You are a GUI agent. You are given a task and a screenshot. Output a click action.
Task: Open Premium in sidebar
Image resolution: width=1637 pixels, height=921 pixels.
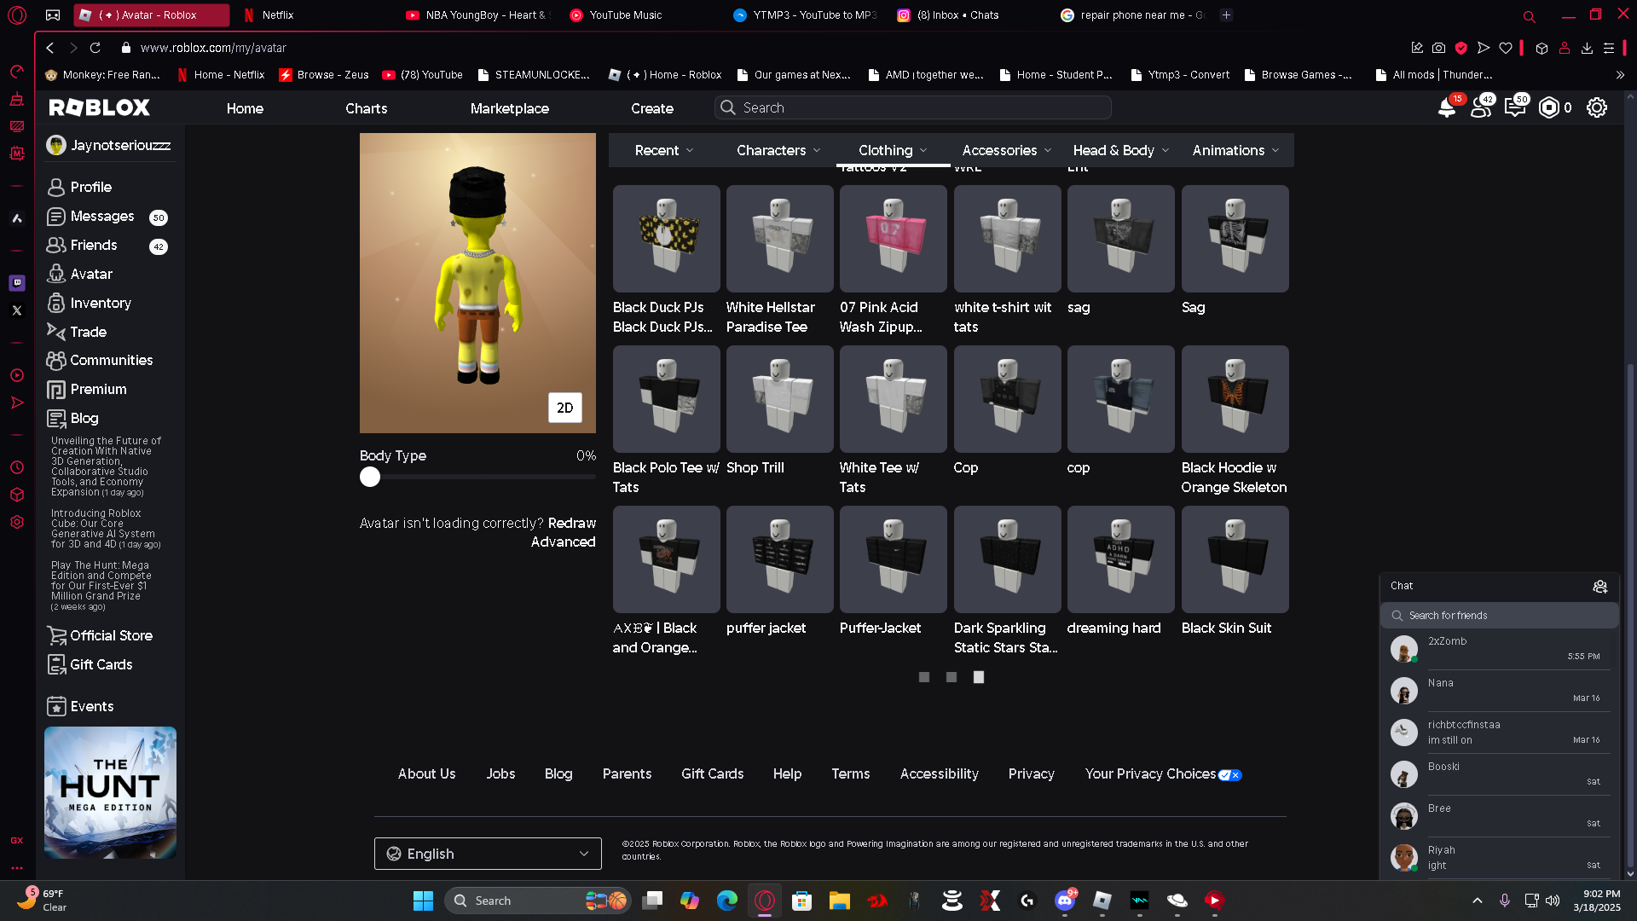coord(99,389)
